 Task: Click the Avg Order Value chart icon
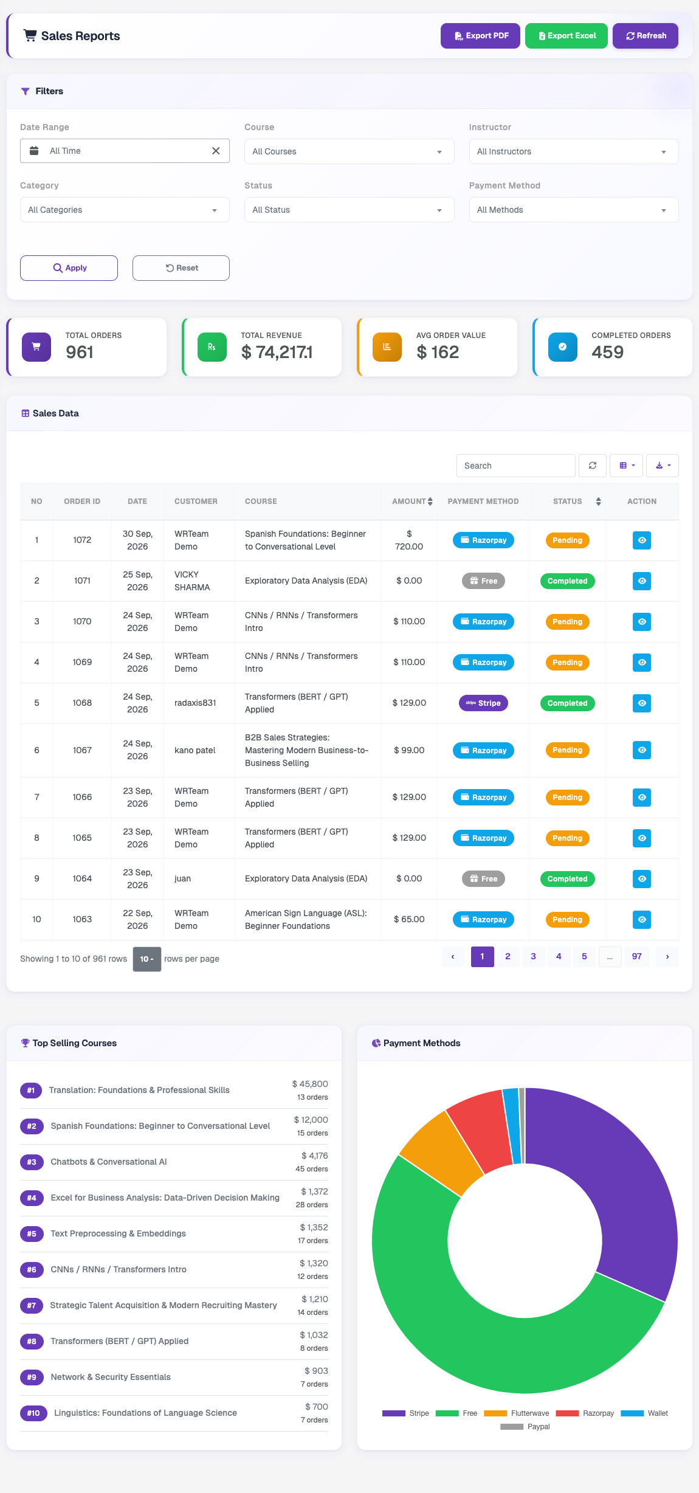[387, 347]
